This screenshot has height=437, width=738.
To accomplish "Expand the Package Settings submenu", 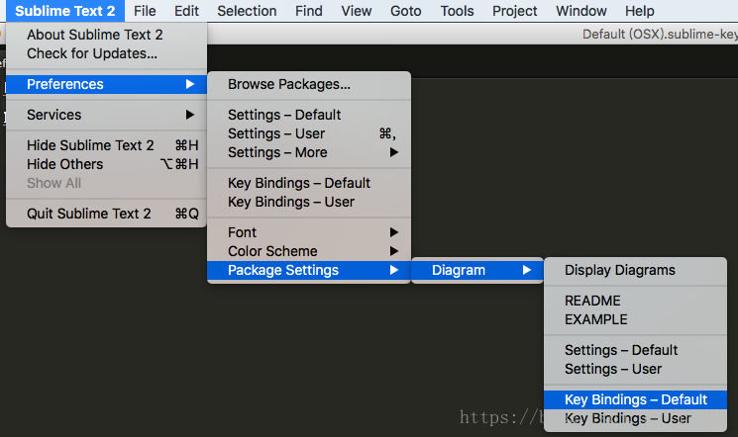I will point(309,270).
